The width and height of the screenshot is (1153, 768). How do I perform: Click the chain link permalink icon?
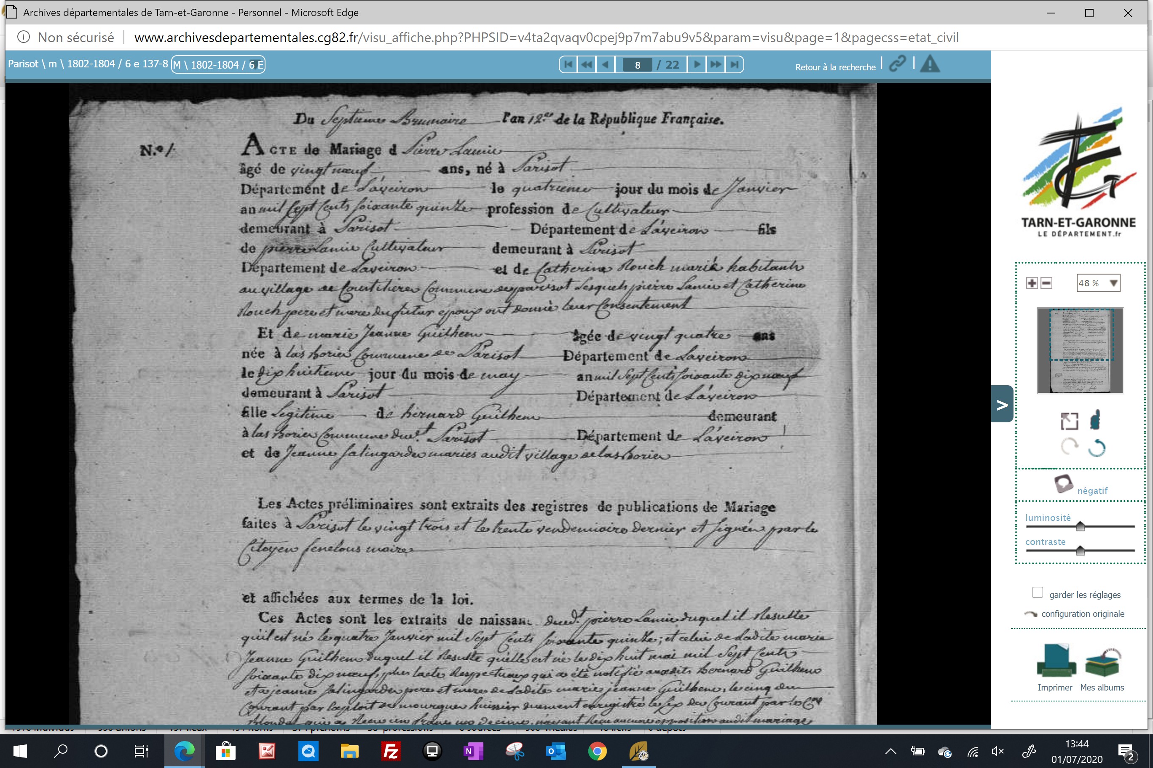[x=898, y=64]
